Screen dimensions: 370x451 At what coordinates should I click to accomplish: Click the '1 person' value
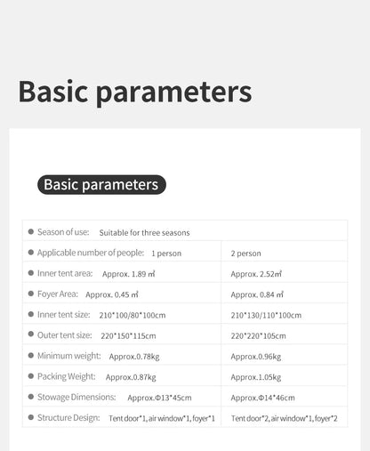pyautogui.click(x=166, y=254)
